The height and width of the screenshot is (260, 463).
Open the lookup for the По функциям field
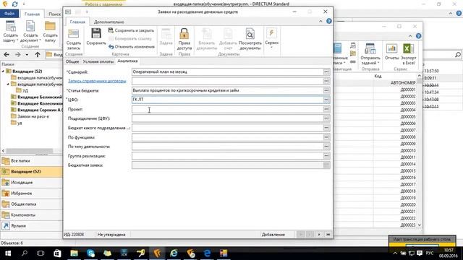[x=326, y=137]
